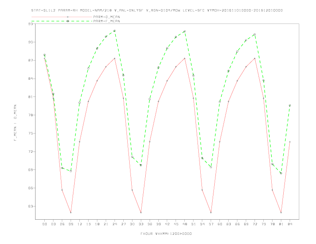Click the green F_MEAN circle at hour 09
The image size is (316, 244).
tap(71, 171)
